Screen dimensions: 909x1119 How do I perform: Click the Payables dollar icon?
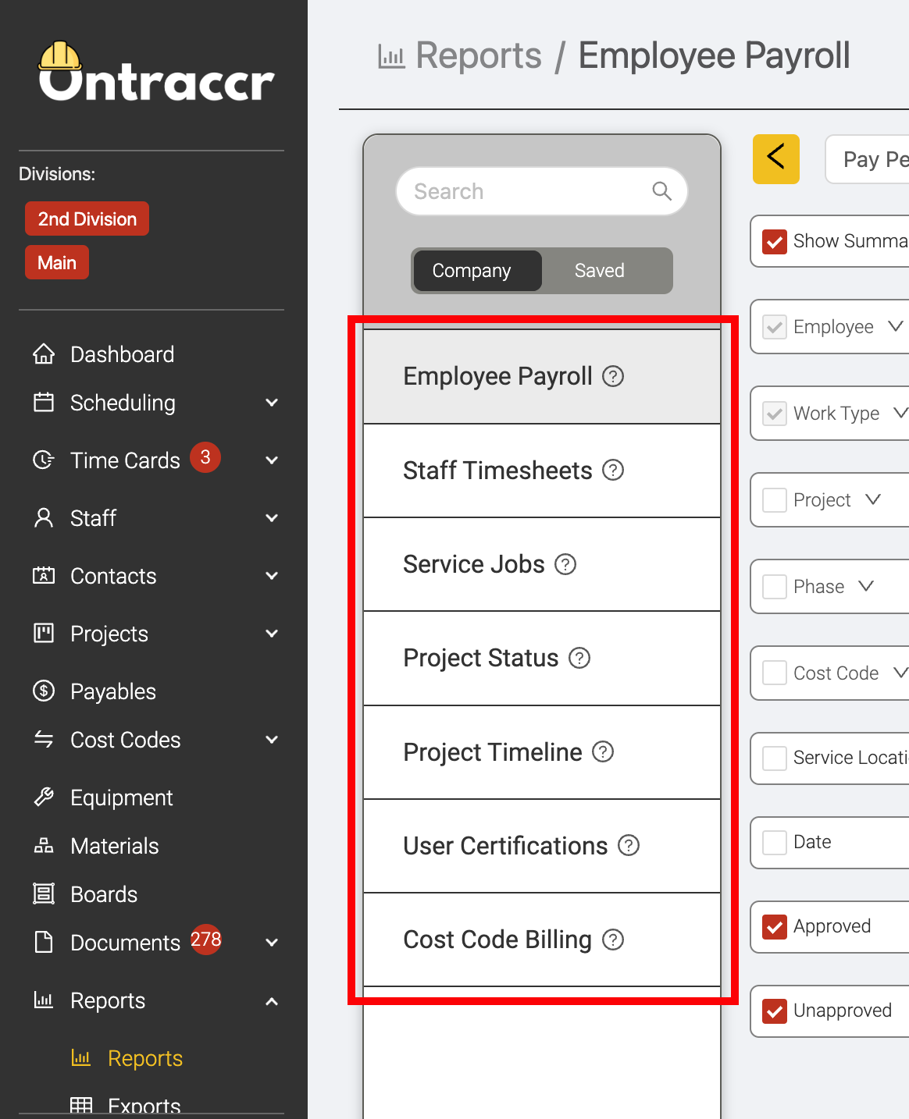click(44, 691)
